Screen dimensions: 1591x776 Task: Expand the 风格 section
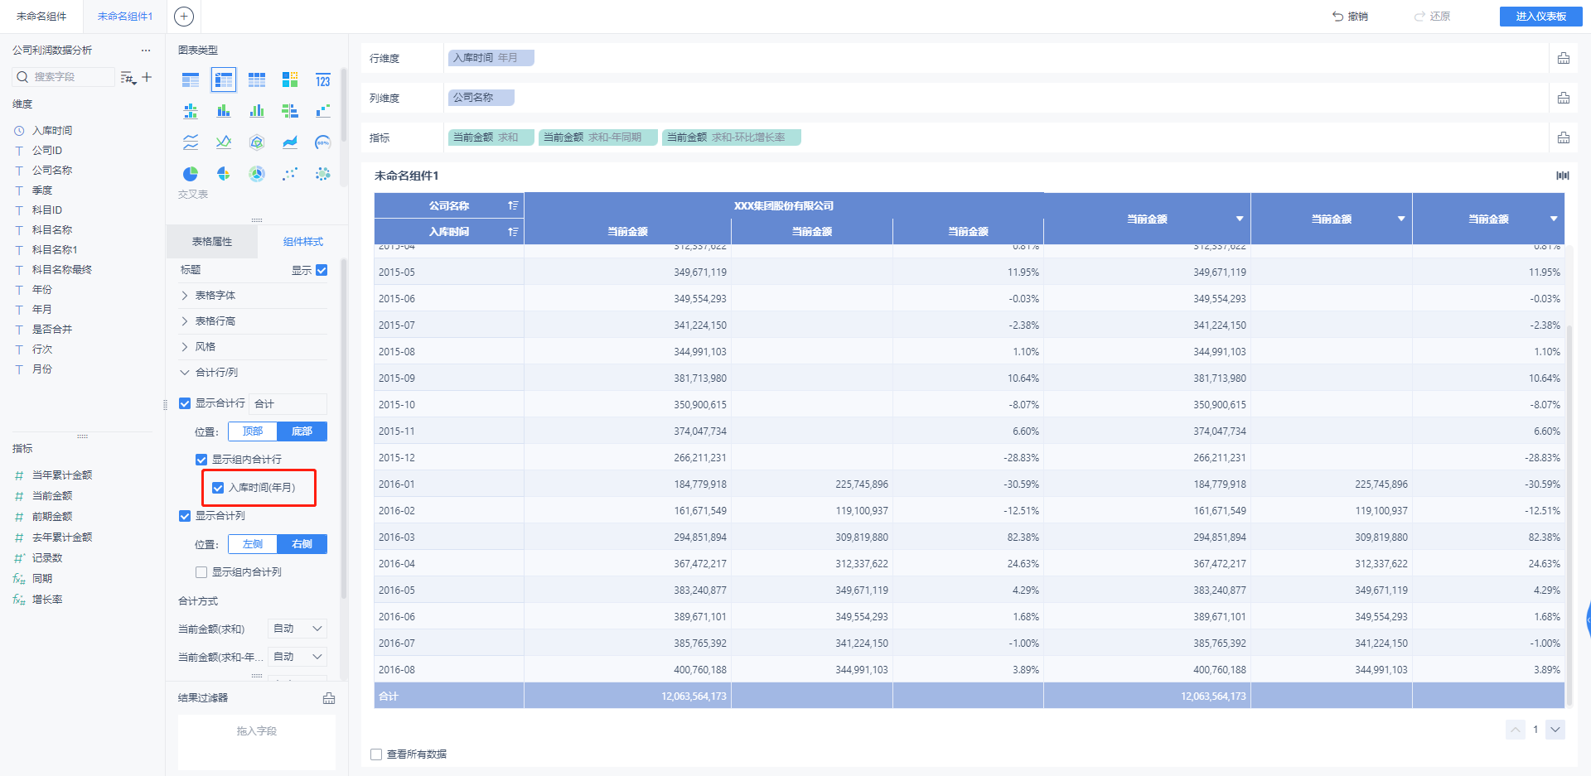click(x=254, y=347)
